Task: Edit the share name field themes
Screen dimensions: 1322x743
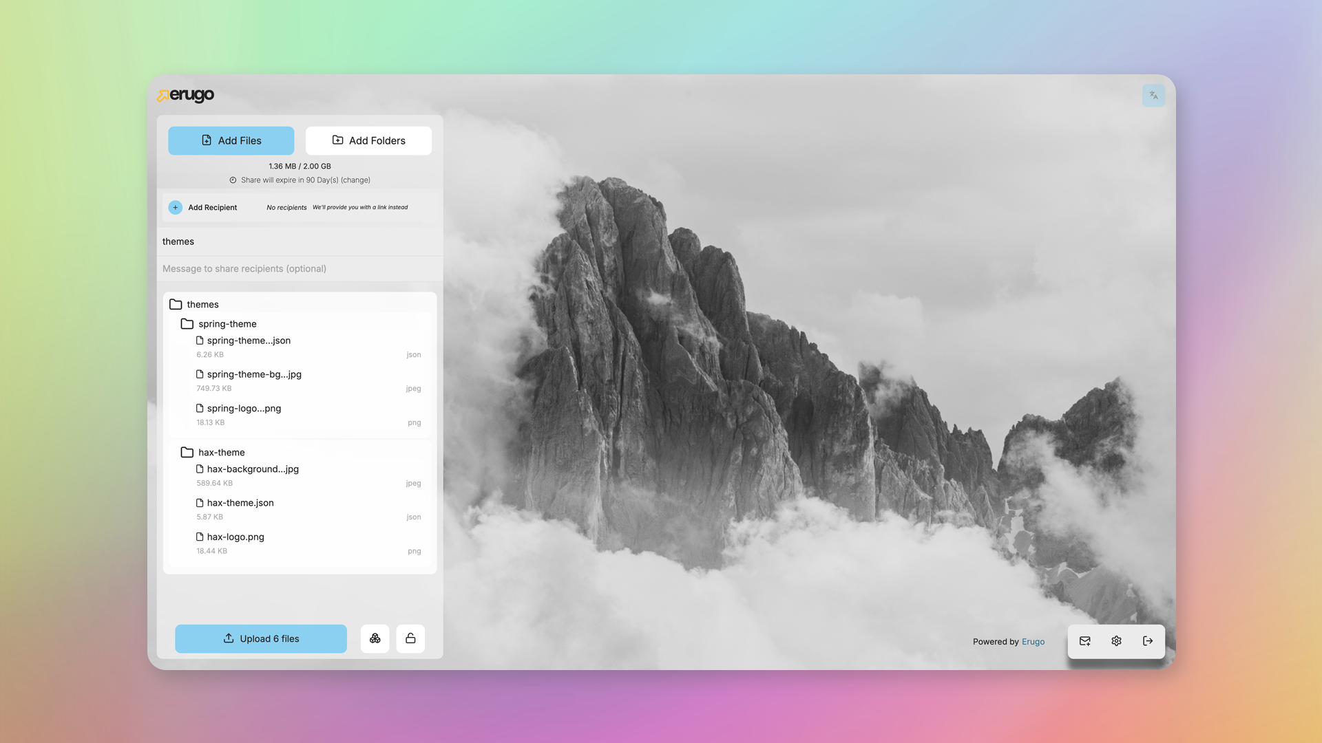Action: [300, 241]
